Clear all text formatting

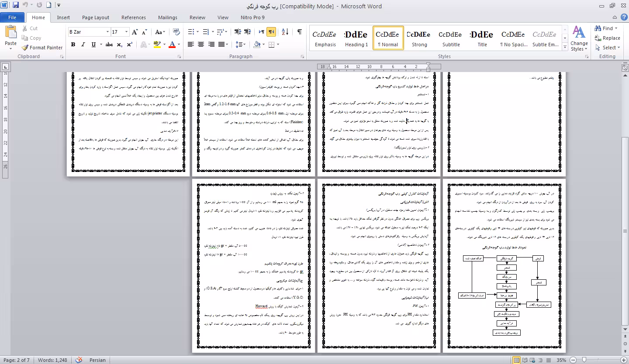(176, 32)
